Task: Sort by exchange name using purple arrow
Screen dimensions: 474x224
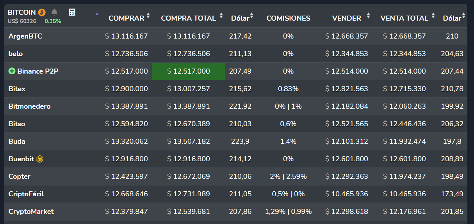Action: click(x=97, y=14)
